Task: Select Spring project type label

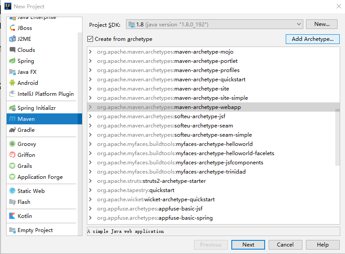Action: (x=26, y=61)
